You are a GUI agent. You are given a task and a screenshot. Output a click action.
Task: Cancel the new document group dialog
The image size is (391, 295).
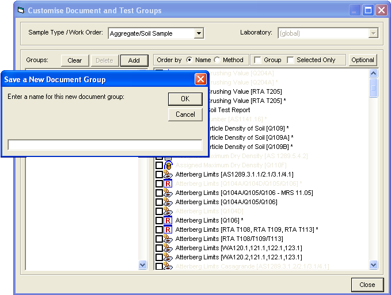tap(185, 114)
